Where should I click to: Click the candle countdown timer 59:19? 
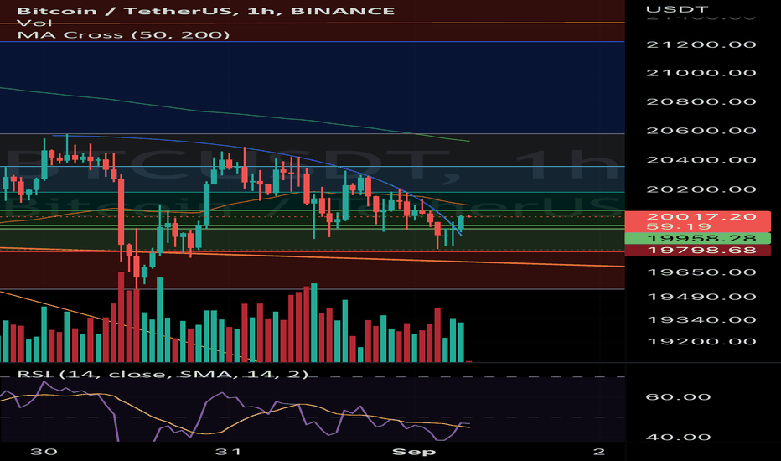pos(679,226)
